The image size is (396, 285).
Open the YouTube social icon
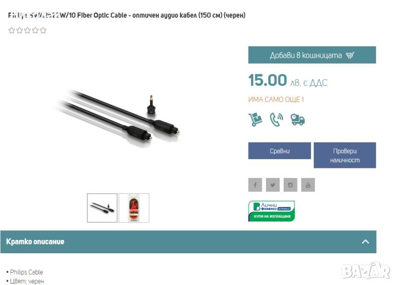click(308, 185)
